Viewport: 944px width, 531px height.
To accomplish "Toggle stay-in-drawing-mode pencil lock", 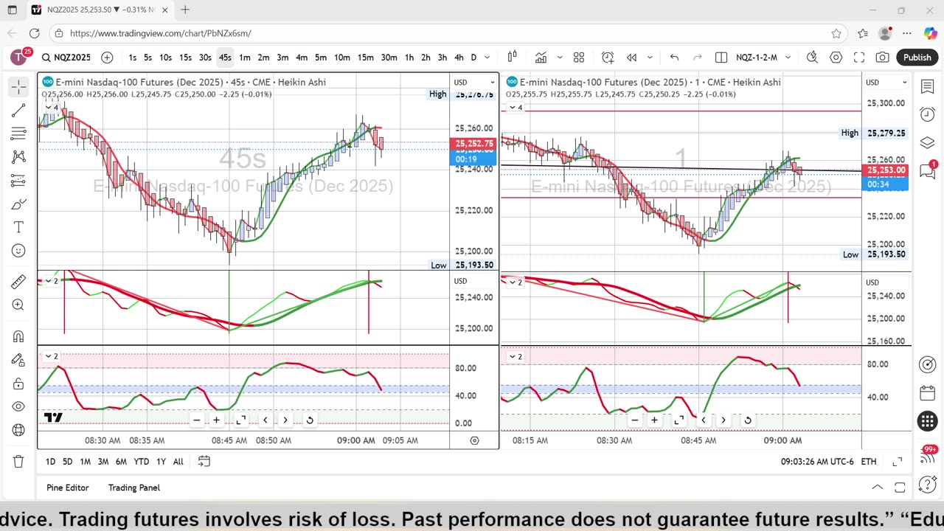I will click(18, 360).
